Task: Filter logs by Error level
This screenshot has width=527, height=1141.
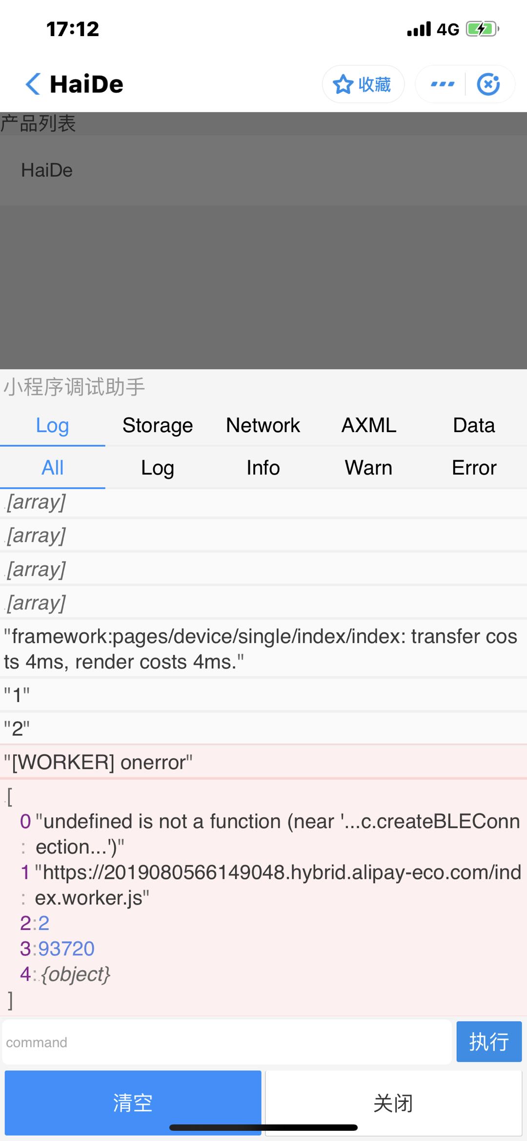Action: 474,468
